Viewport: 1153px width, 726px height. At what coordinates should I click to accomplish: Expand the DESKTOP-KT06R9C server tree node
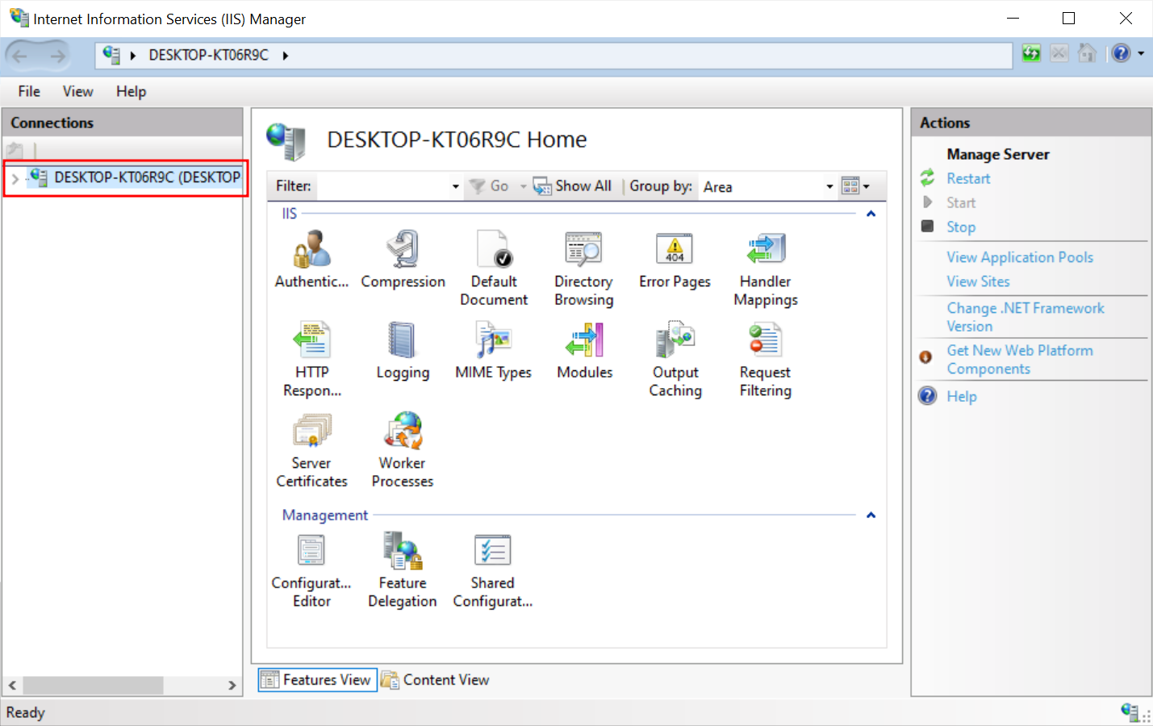15,178
